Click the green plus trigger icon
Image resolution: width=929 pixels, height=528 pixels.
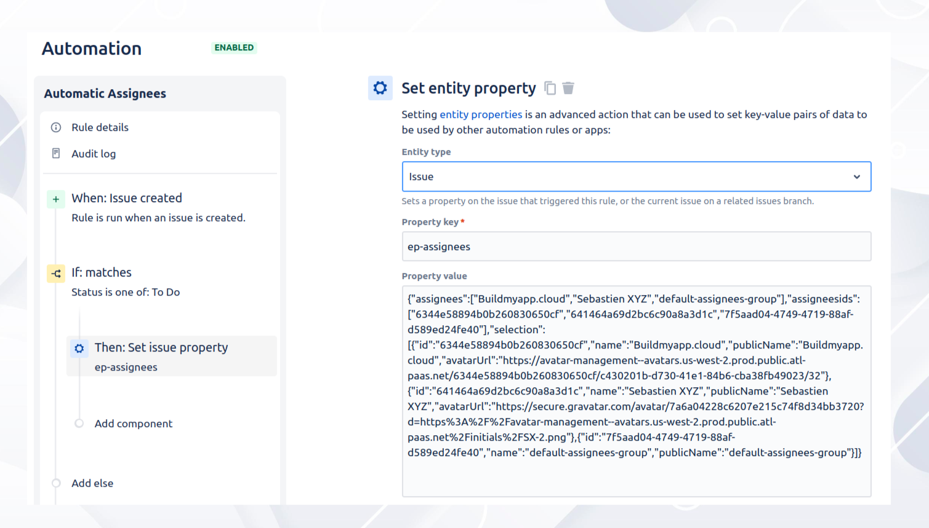[56, 199]
